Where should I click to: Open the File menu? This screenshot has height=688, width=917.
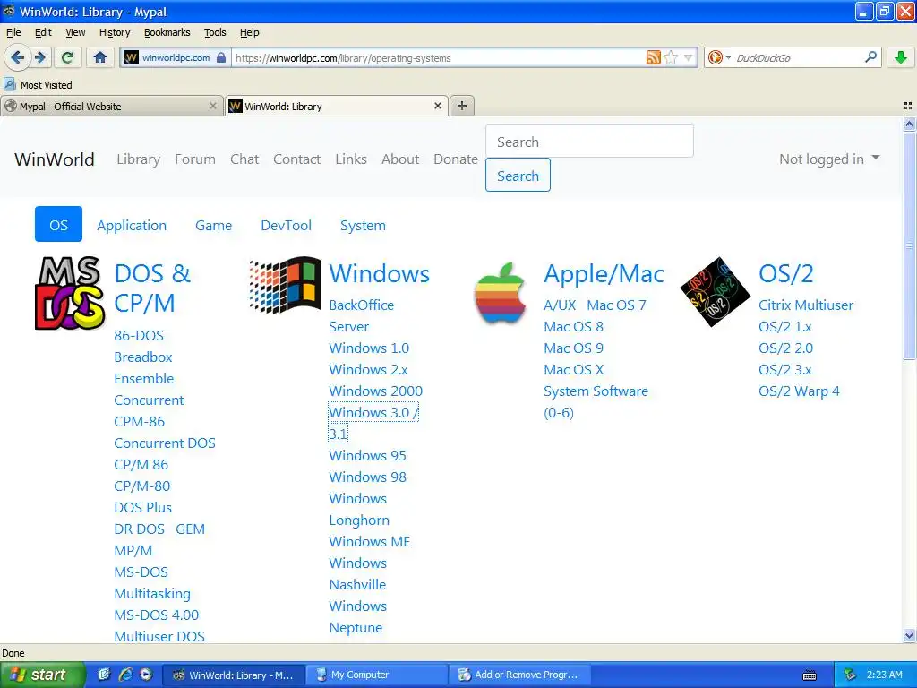[x=13, y=32]
